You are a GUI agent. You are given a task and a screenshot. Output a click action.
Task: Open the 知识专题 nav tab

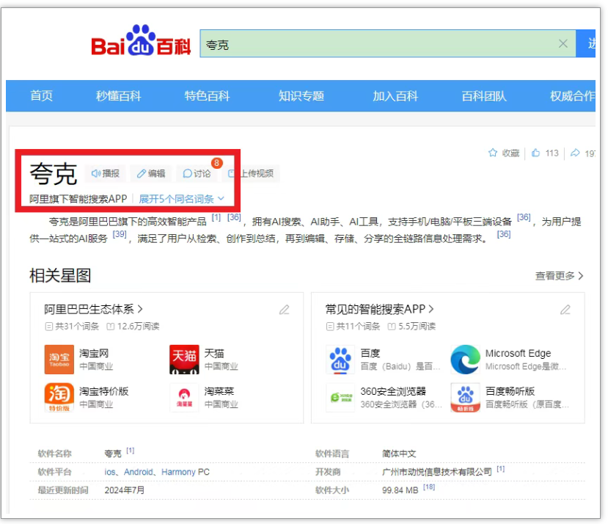point(301,96)
